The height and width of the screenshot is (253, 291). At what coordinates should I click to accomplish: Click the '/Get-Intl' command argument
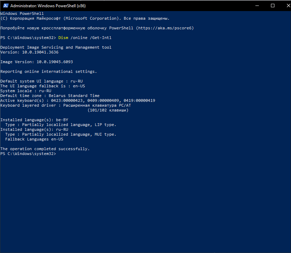click(x=101, y=38)
